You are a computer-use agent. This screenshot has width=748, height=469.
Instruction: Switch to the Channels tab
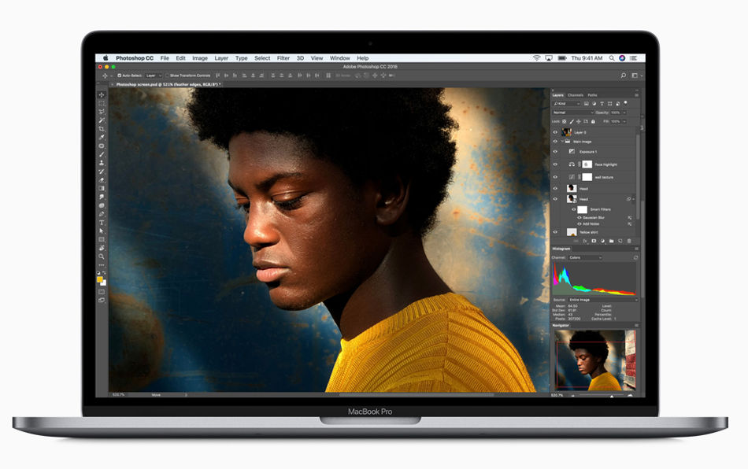[576, 95]
